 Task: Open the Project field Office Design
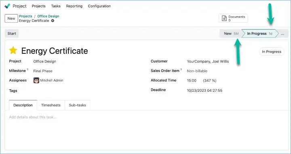[x=45, y=61]
